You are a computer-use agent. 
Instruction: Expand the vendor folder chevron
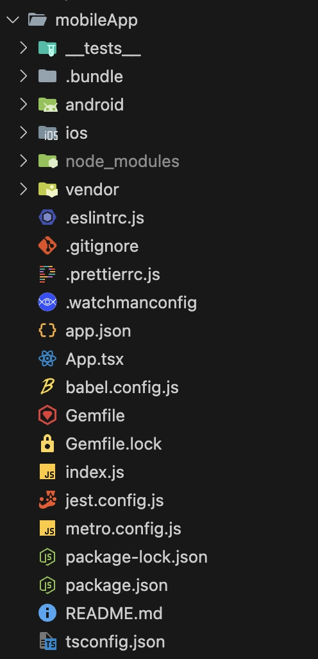(x=24, y=189)
